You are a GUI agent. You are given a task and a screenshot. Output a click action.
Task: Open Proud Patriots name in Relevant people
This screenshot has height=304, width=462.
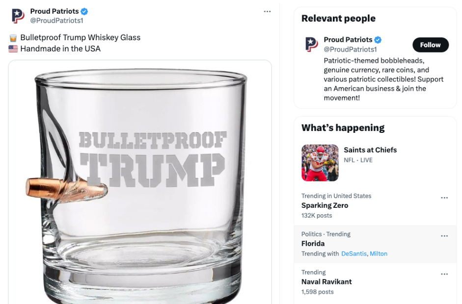[x=348, y=40]
